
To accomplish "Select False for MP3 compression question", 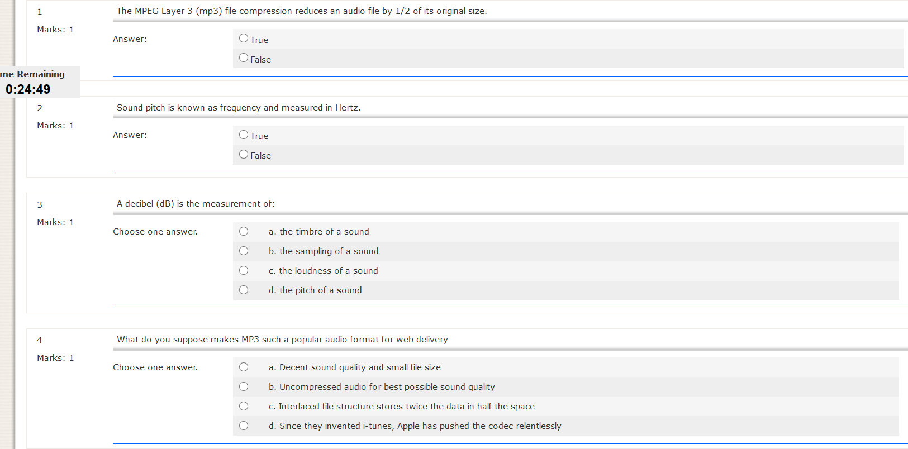I will pos(244,58).
